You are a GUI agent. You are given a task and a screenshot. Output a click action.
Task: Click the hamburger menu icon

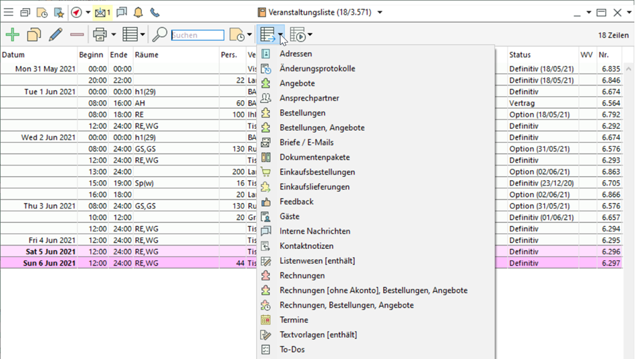[x=8, y=12]
